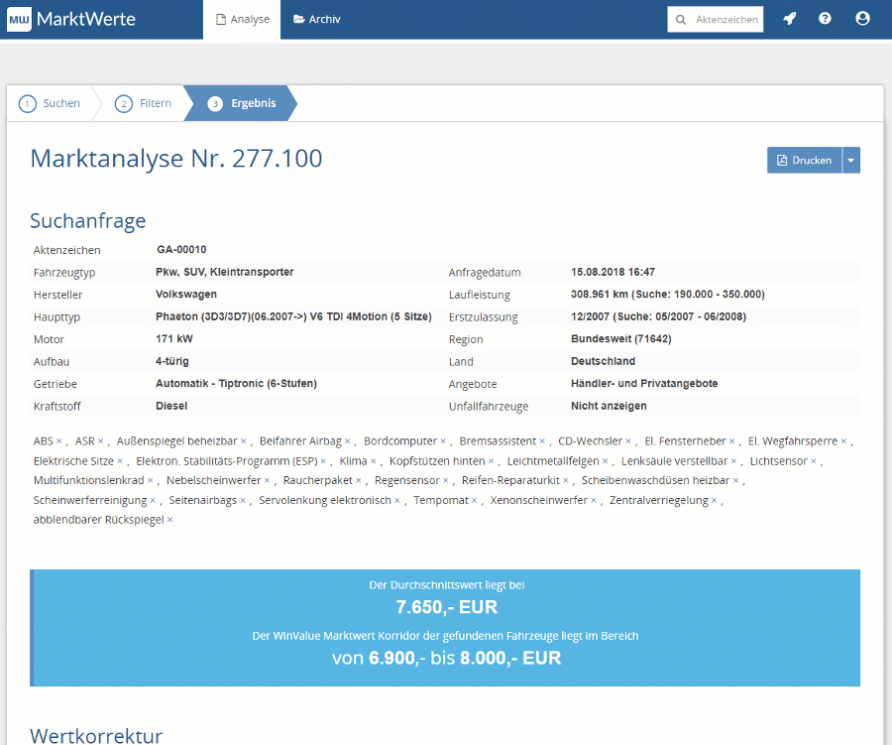
Task: Click the Anfragedatum 15.08.2018 16:47
Action: (613, 272)
